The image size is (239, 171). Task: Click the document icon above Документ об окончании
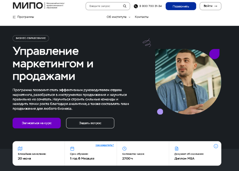pyautogui.click(x=176, y=148)
